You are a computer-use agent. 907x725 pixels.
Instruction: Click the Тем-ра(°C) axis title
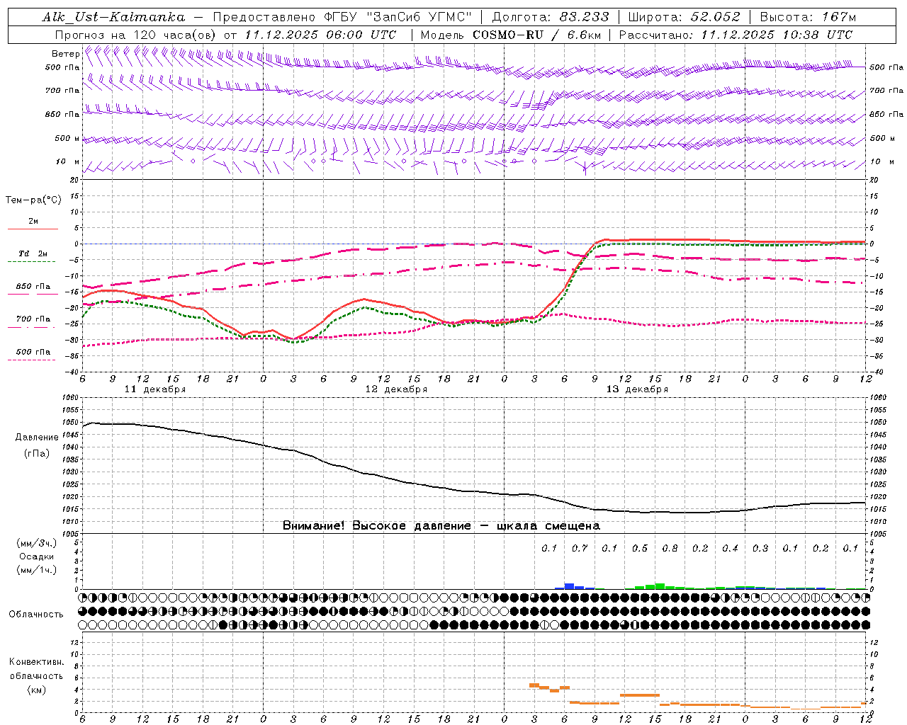[x=33, y=200]
